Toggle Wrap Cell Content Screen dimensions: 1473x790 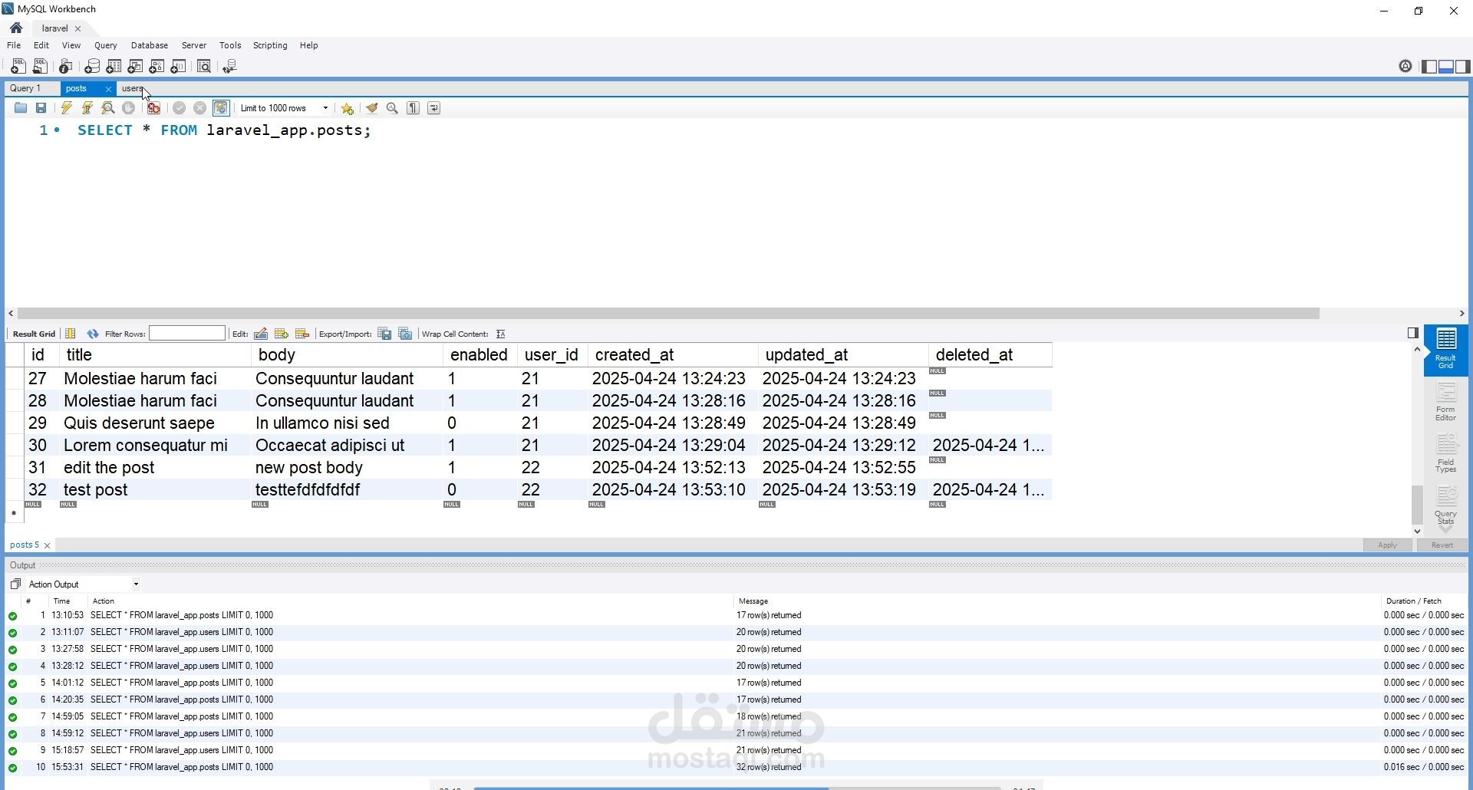point(501,334)
